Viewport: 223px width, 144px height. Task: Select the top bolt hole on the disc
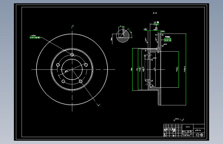pos(72,55)
